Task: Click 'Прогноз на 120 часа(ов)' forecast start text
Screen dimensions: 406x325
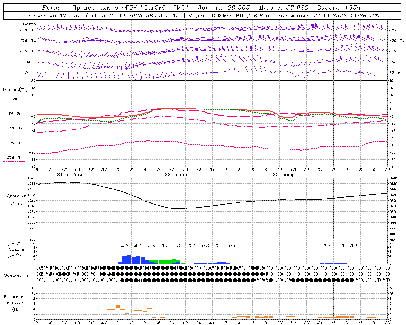Action: (61, 16)
